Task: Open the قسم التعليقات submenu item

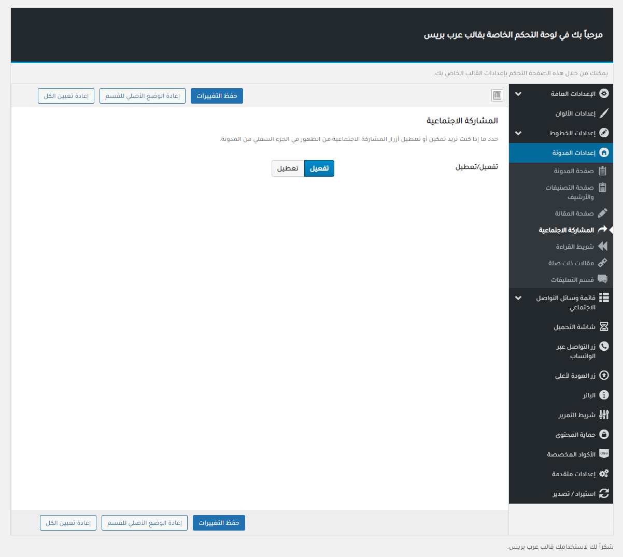Action: point(572,280)
